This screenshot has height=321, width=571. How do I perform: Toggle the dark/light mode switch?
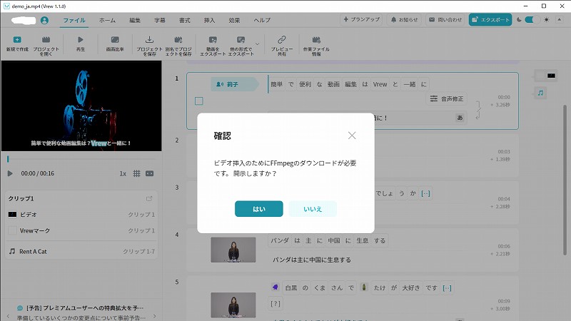pos(532,20)
